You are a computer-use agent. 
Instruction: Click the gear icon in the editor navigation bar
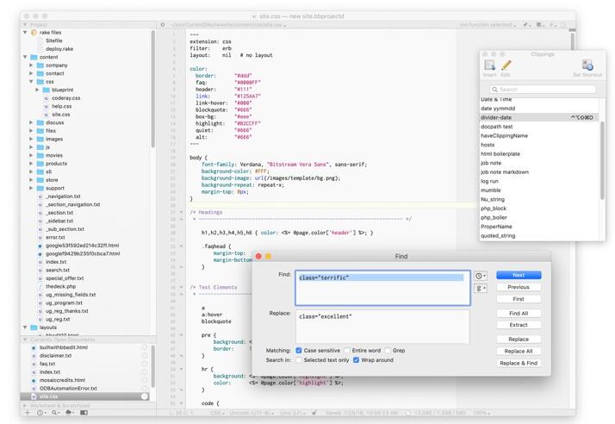pos(163,25)
